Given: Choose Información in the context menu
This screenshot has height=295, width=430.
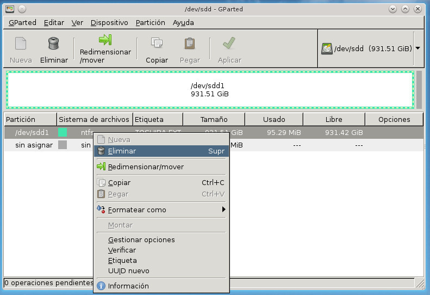Looking at the screenshot, I should tap(161, 286).
